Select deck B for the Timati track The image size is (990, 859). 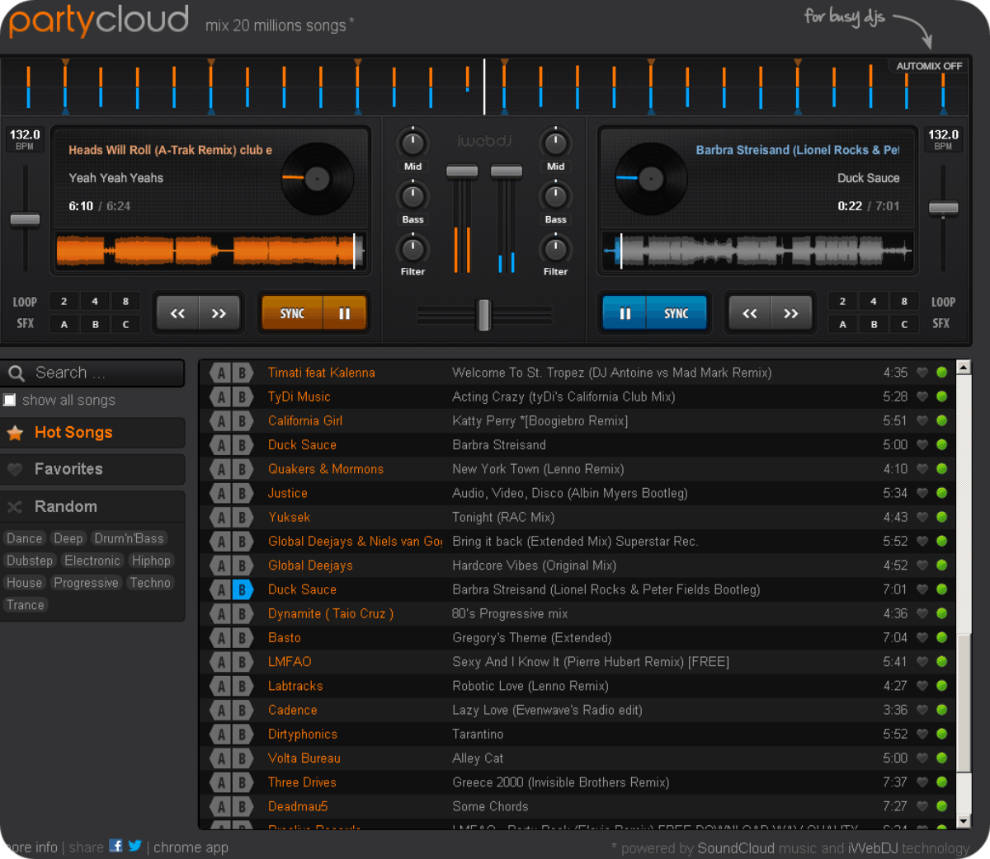pos(242,373)
